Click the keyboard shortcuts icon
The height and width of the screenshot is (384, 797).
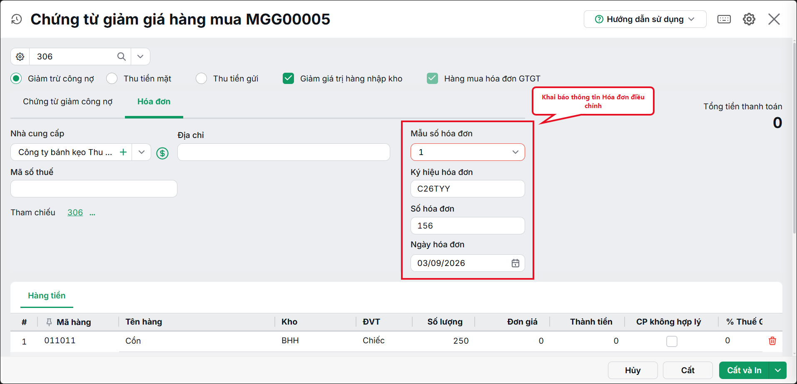724,19
